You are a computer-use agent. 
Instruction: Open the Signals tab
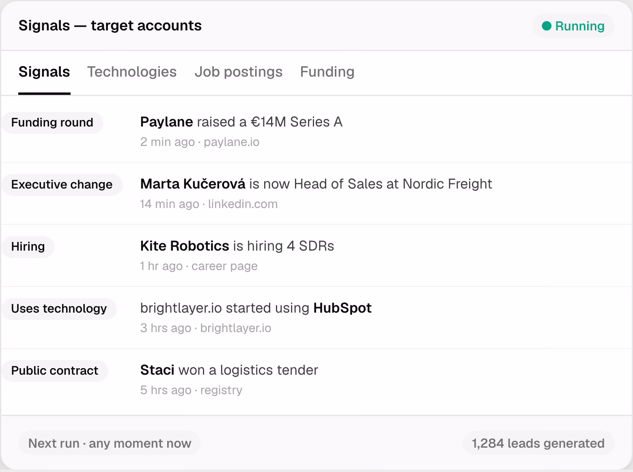pyautogui.click(x=44, y=72)
